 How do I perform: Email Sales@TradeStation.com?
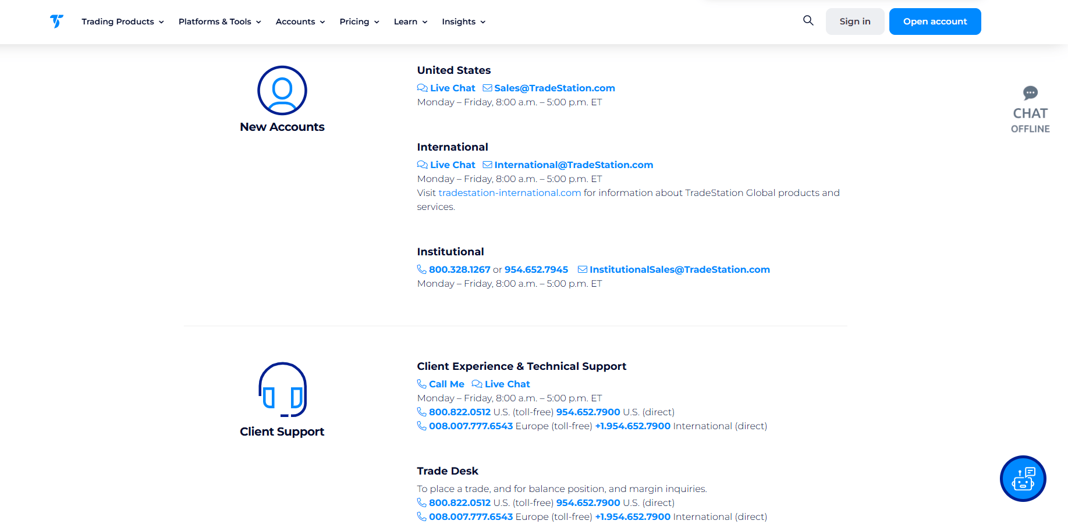tap(555, 88)
